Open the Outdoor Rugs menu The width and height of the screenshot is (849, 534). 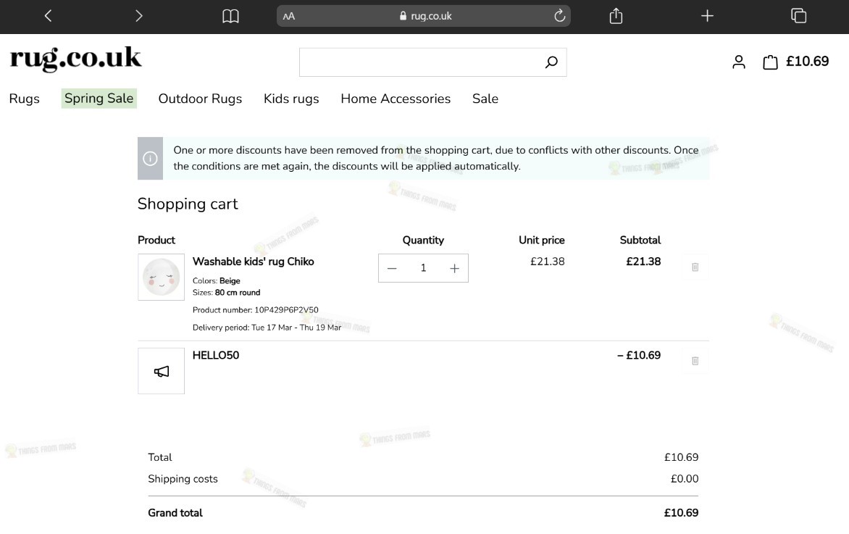point(200,99)
